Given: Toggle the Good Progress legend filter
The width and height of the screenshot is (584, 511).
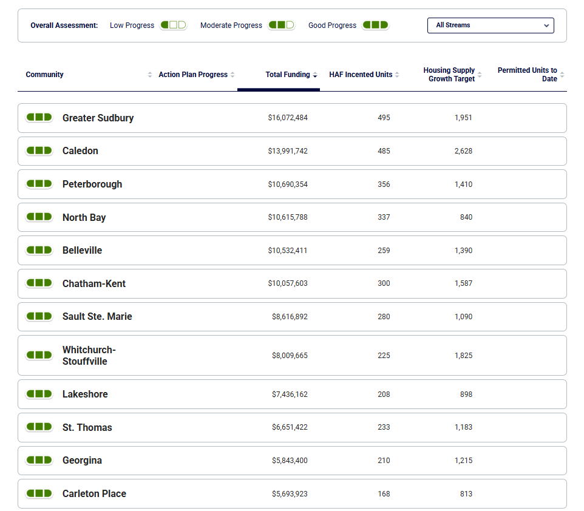Looking at the screenshot, I should [375, 25].
